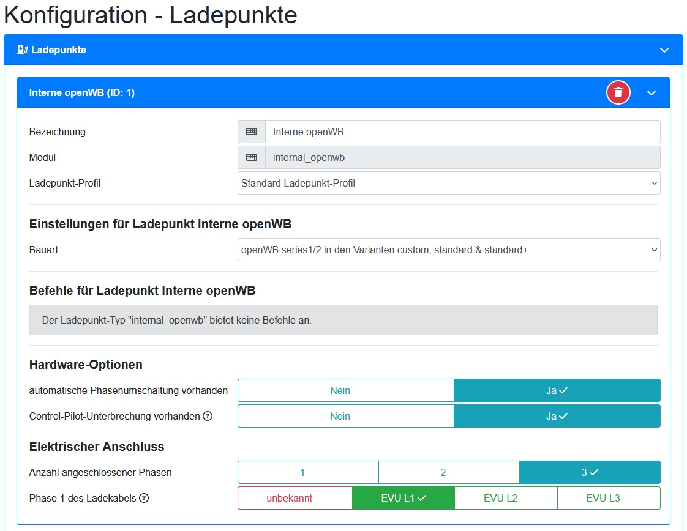This screenshot has width=687, height=531.
Task: Set automatische Phasenumschaltung to Ja
Action: (x=557, y=390)
